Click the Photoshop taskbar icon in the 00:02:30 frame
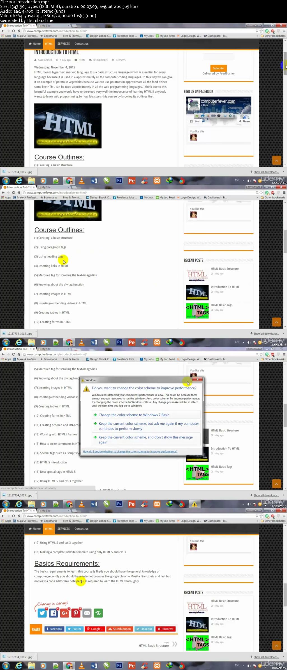The height and width of the screenshot is (670, 287). (x=119, y=665)
